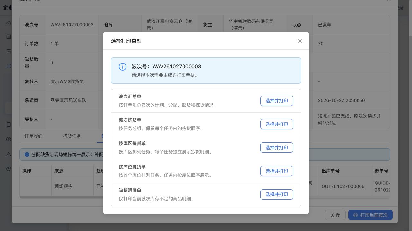412x231 pixels.
Task: Click 选择并打印 for 波次拣货单
Action: click(277, 124)
